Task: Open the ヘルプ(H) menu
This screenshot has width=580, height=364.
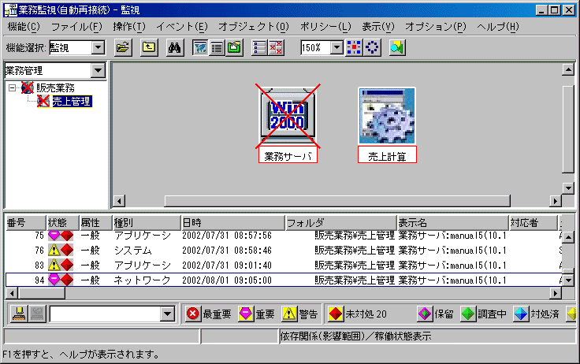Action: (x=498, y=27)
